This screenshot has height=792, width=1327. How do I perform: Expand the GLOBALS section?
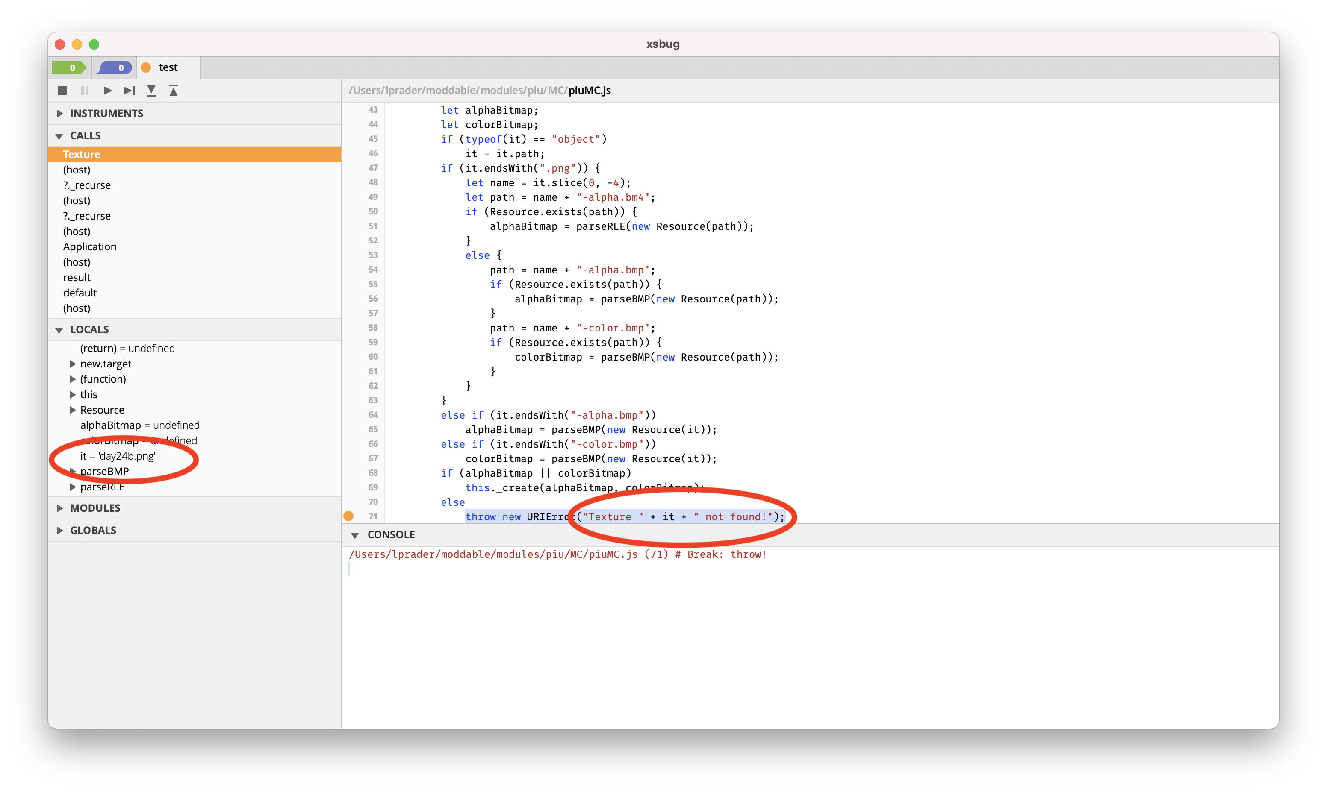point(60,530)
